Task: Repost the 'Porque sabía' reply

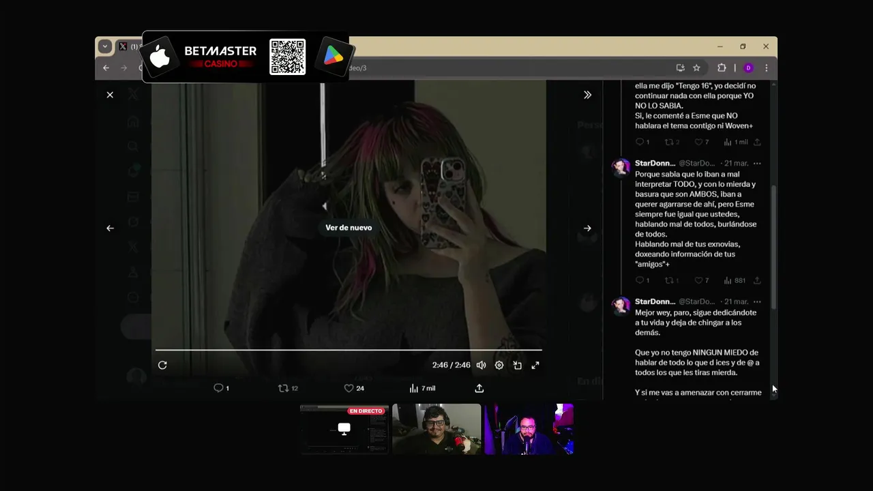Action: (672, 280)
